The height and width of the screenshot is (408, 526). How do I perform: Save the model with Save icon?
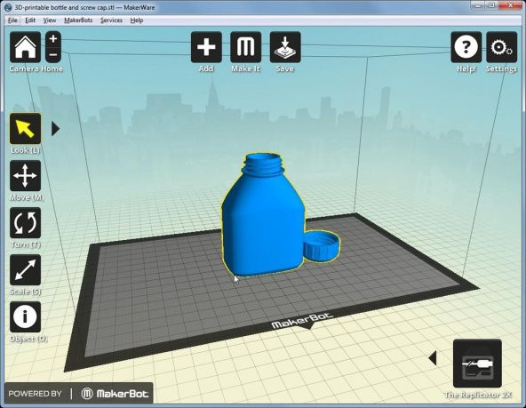(x=285, y=47)
